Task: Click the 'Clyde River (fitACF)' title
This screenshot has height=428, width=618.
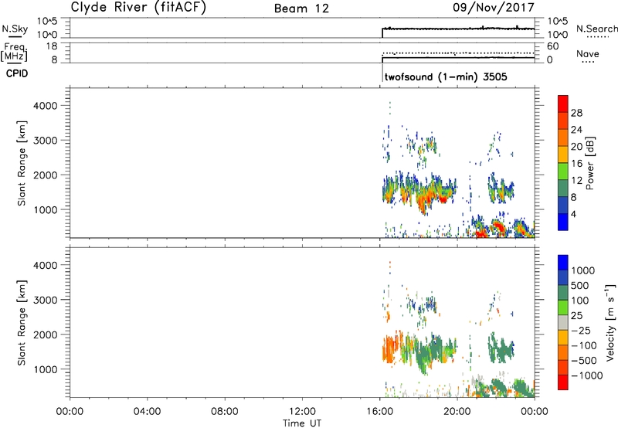Action: [x=138, y=7]
